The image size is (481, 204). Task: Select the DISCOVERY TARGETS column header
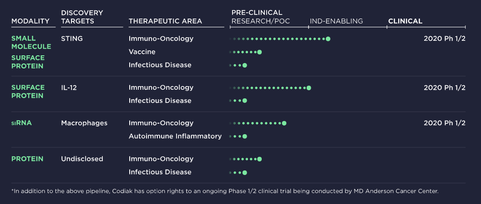(82, 17)
